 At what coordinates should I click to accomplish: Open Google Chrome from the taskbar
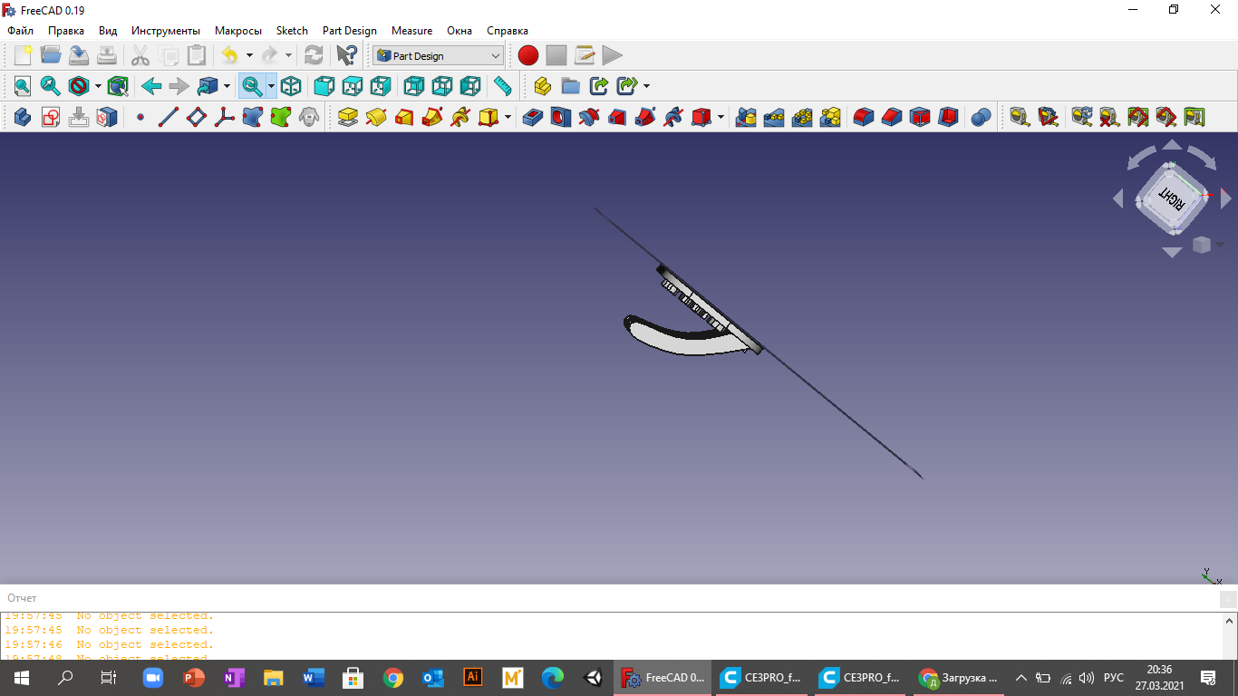[x=392, y=678]
